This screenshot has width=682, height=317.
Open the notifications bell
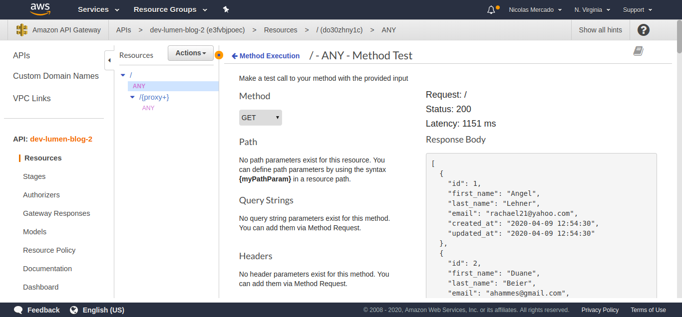[x=491, y=9]
